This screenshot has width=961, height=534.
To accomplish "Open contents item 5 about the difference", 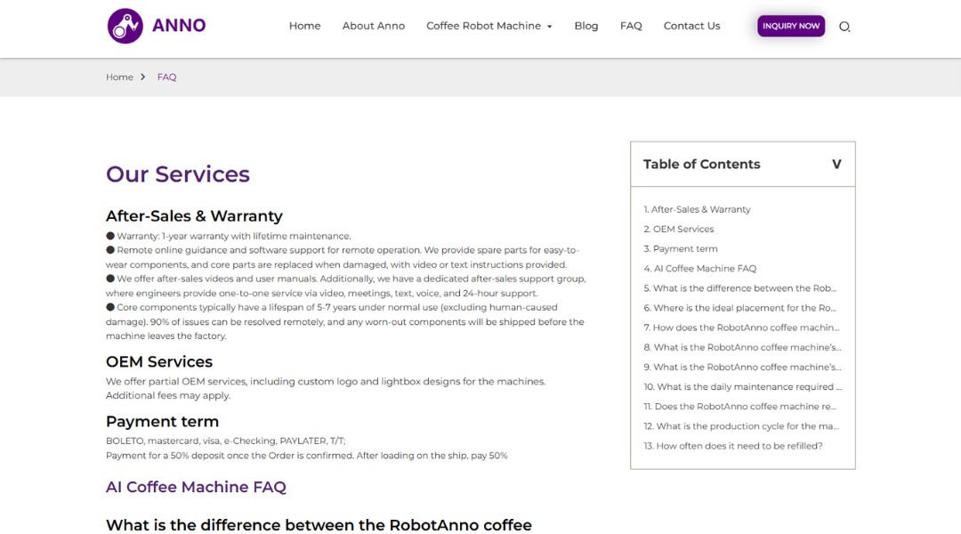I will click(x=739, y=287).
